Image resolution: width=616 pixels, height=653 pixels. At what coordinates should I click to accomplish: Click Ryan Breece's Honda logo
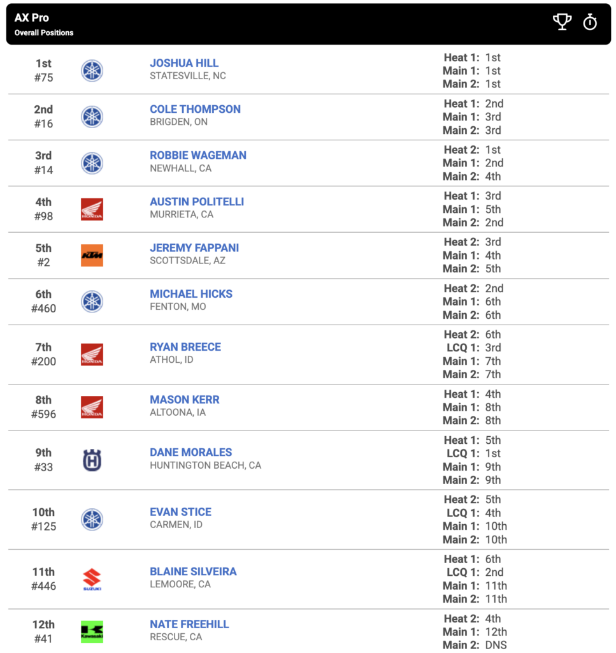(92, 355)
